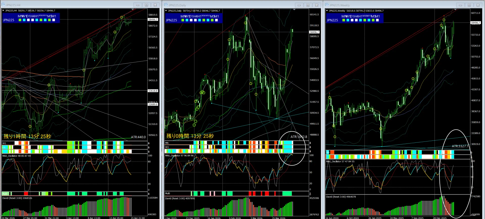
Task: Click the ATR:3327.1 label in Weekly chart
Action: [x=460, y=146]
